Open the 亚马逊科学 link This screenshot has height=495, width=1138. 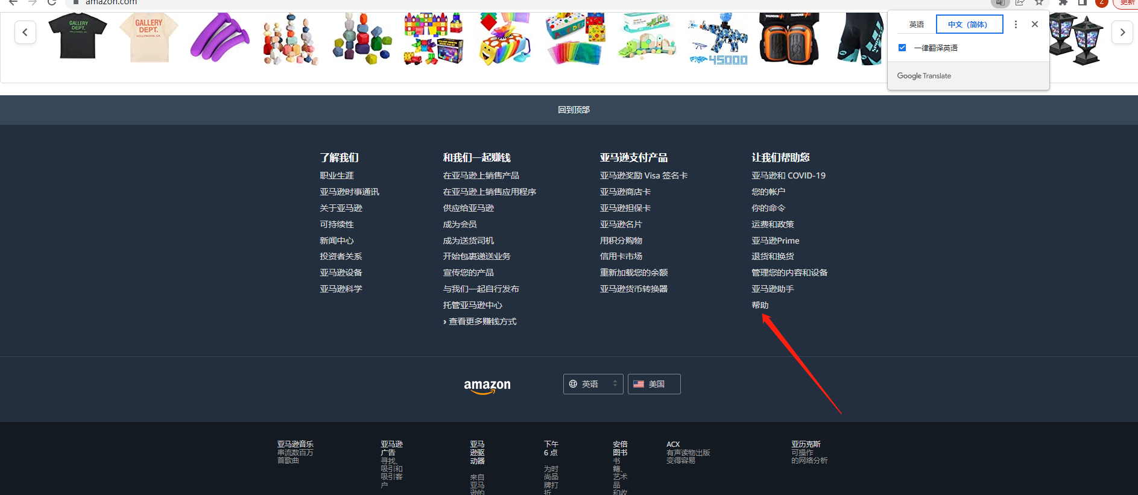(x=341, y=289)
